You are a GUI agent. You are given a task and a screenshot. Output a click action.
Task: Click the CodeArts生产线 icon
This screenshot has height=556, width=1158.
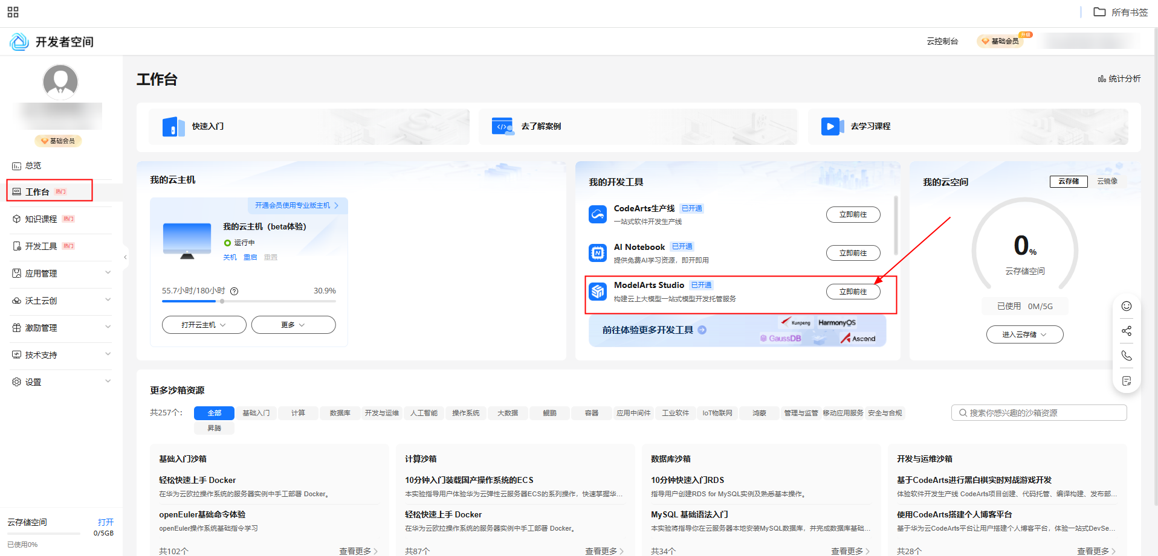[x=598, y=214]
